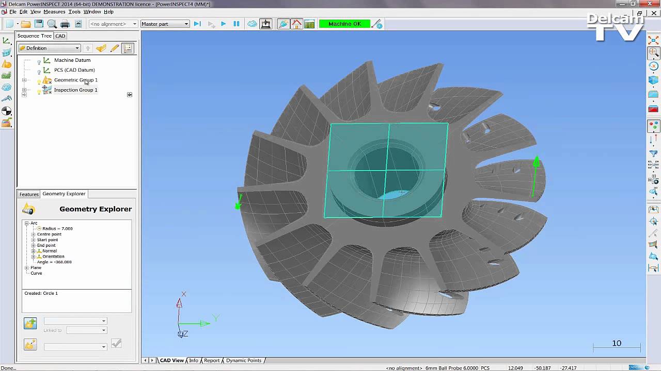Select PCS (CAD Datum) tree item
The image size is (661, 371).
coord(74,70)
